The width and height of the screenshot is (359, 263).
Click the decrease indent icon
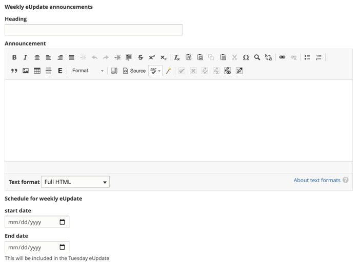83,57
